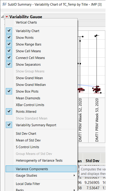Click the Std Dev column header
This screenshot has height=191, width=128.
[92, 161]
